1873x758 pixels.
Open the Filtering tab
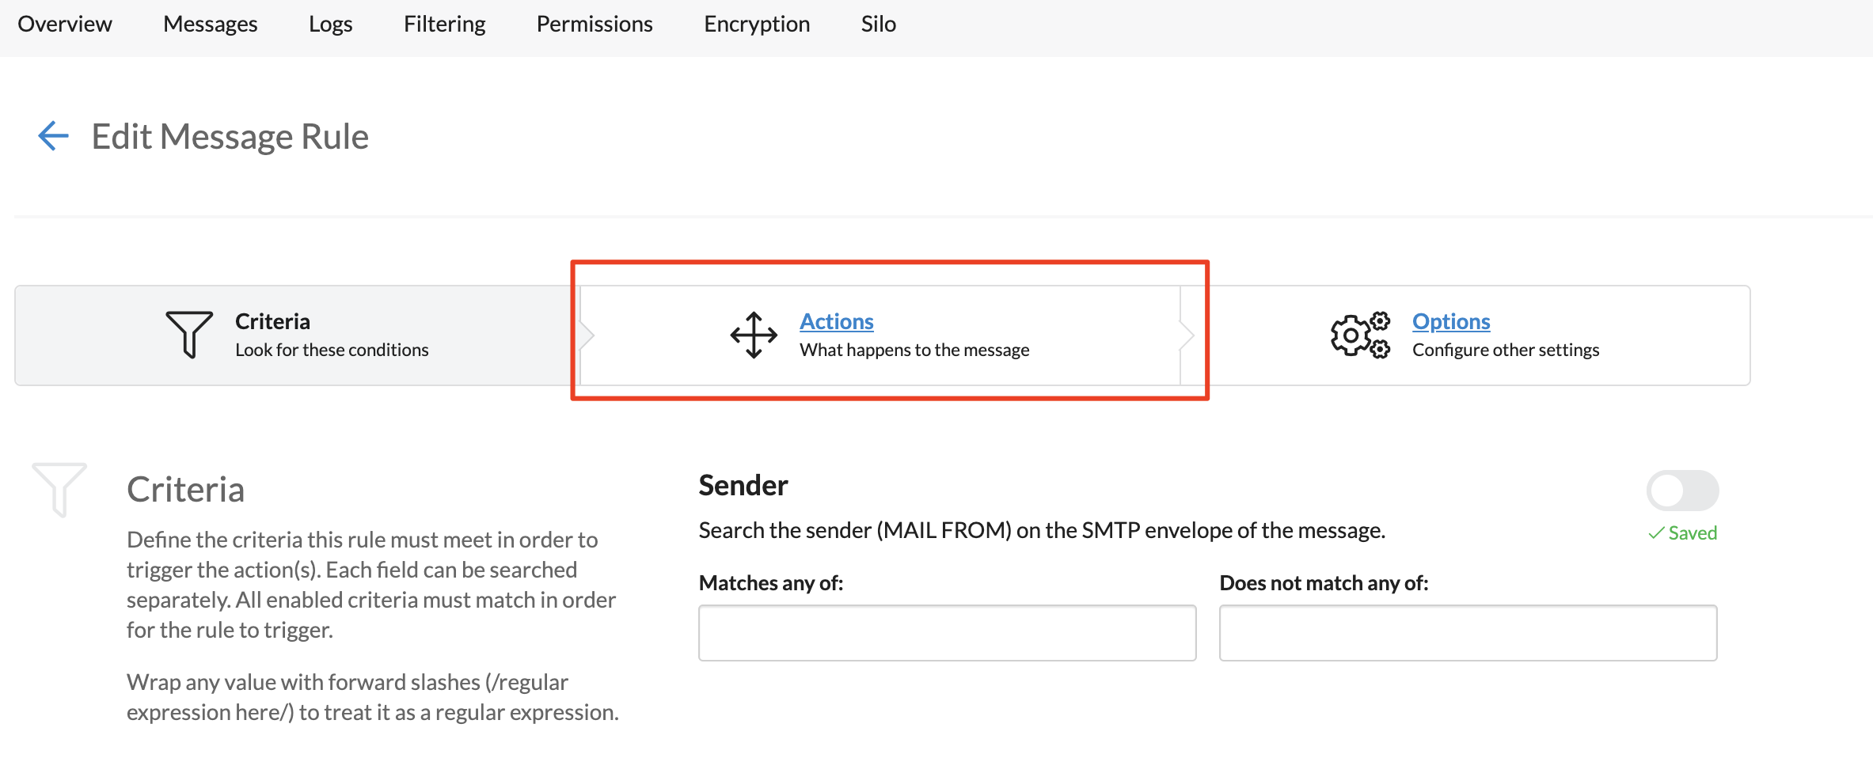pyautogui.click(x=444, y=25)
